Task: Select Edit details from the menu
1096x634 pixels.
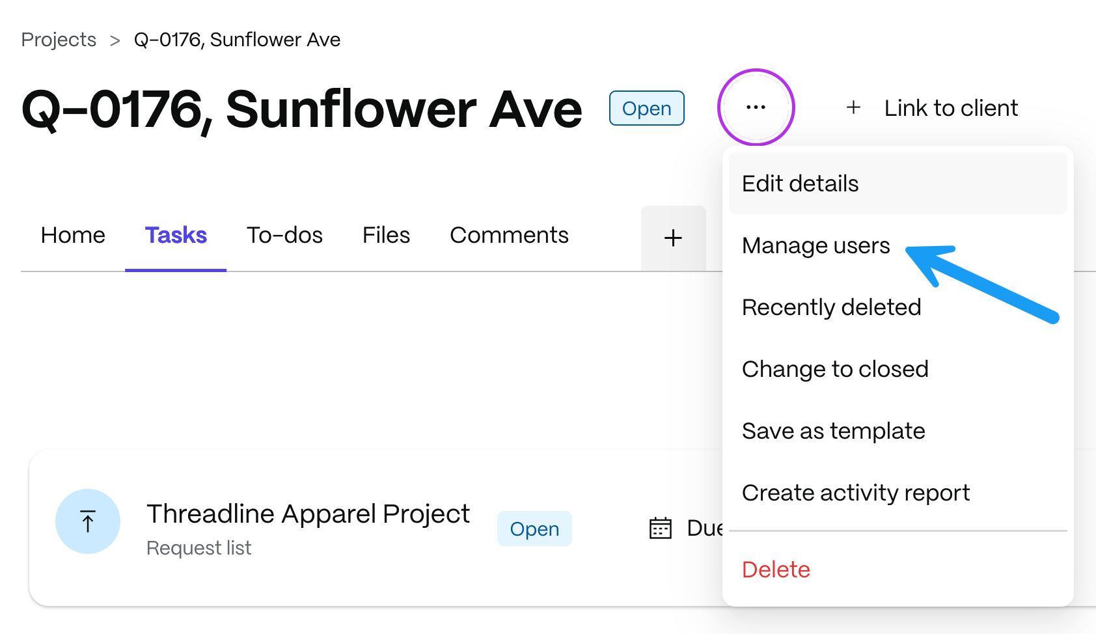Action: [897, 184]
